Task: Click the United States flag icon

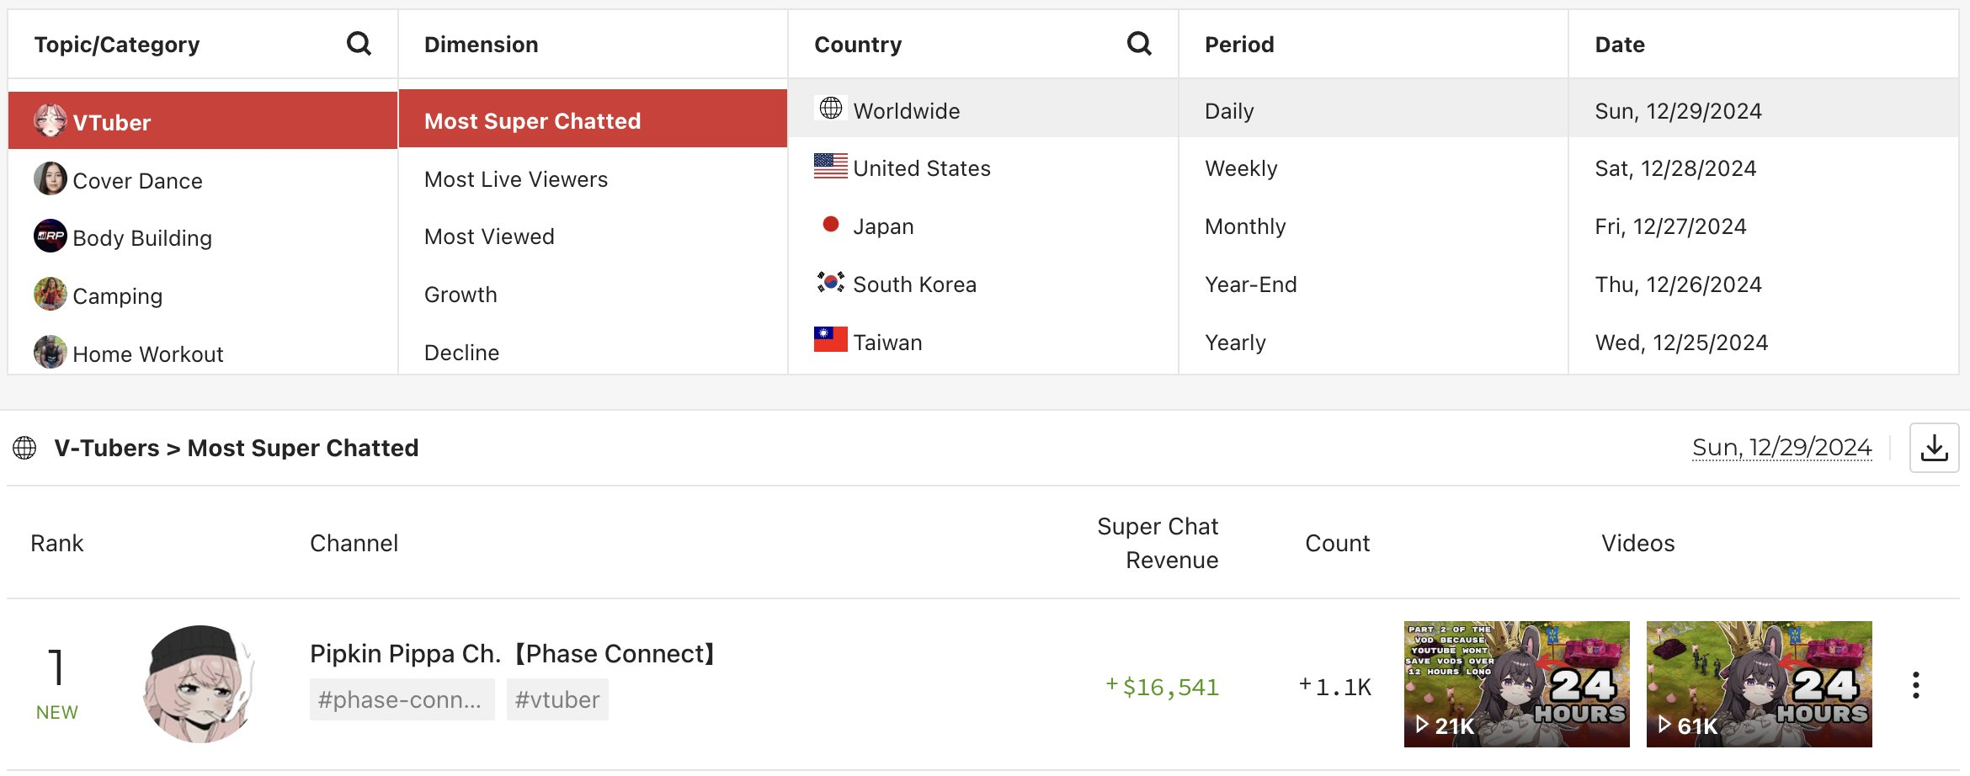Action: (x=831, y=166)
